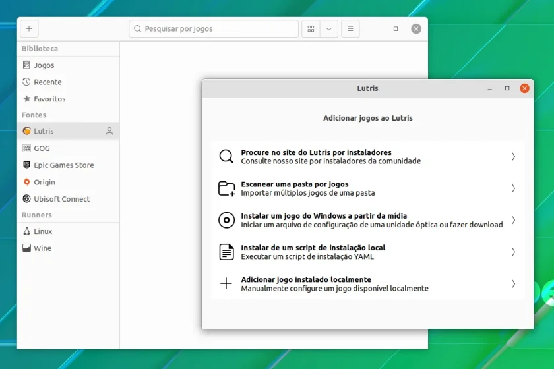The width and height of the screenshot is (554, 369).
Task: Expand the chevron for local install script option
Action: point(513,252)
